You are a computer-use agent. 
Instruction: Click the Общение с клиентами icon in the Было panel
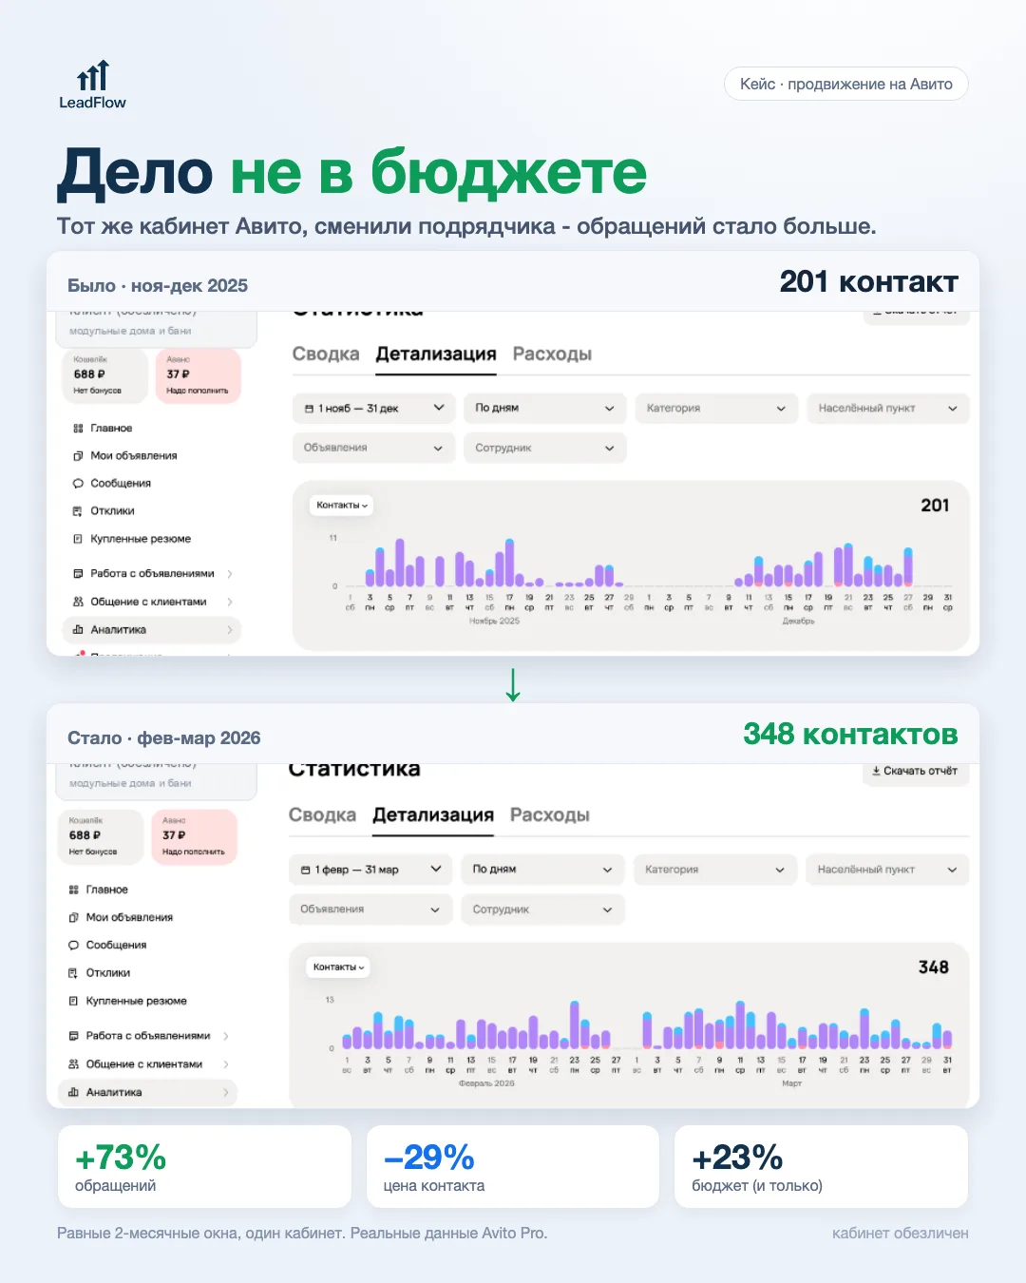coord(78,602)
